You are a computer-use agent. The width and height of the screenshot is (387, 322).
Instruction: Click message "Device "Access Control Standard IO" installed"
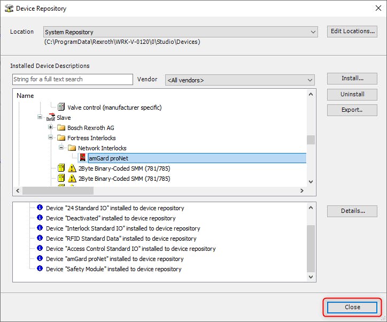(x=131, y=249)
